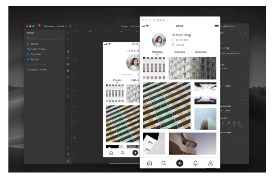Click the magnifier search tool in the toolbar
Screen dimensions: 273x181
[68, 96]
